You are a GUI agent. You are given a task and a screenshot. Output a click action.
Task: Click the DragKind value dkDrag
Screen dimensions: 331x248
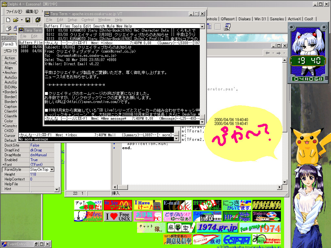coord(42,150)
